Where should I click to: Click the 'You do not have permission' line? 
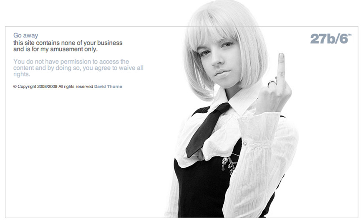point(71,62)
